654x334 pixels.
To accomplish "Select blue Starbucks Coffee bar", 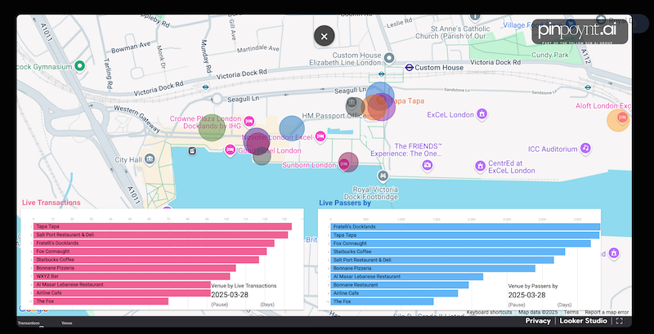I will pos(448,252).
